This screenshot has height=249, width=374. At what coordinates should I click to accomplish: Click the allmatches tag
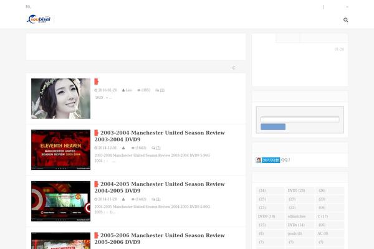(x=300, y=217)
